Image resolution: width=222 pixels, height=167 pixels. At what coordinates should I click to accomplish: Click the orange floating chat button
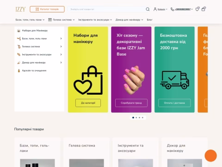(210, 155)
